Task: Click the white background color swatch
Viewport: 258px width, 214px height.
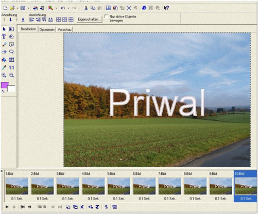Action: (12, 88)
